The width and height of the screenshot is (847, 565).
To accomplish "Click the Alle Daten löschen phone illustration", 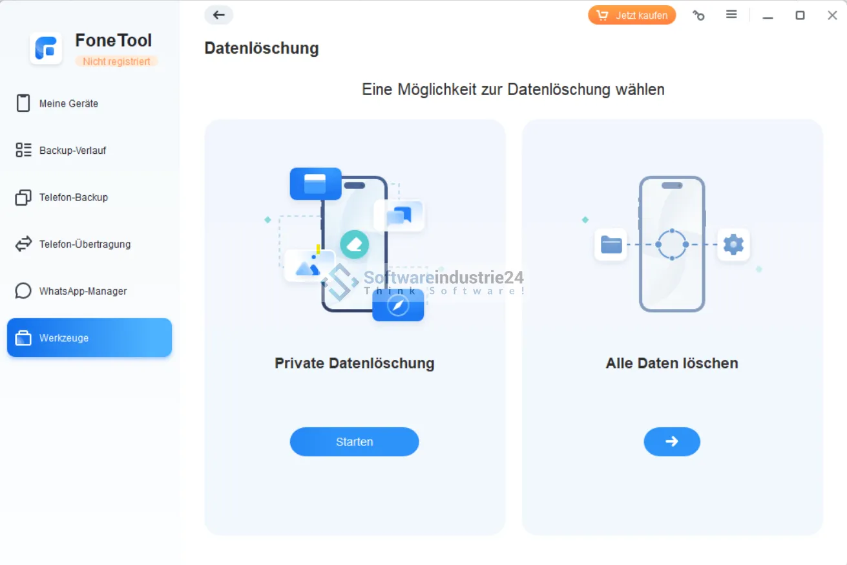I will point(672,244).
